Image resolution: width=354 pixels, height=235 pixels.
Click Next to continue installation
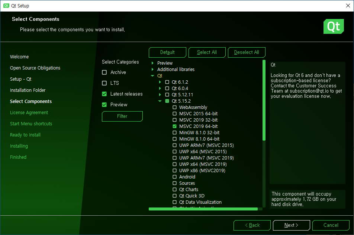click(x=291, y=225)
